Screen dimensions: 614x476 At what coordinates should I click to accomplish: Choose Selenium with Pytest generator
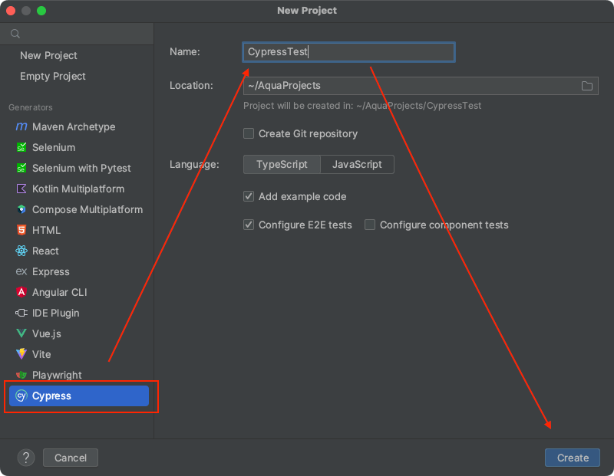81,168
